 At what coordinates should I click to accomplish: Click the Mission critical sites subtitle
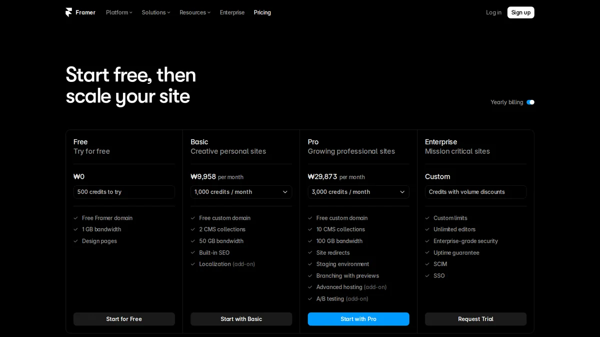pos(457,151)
